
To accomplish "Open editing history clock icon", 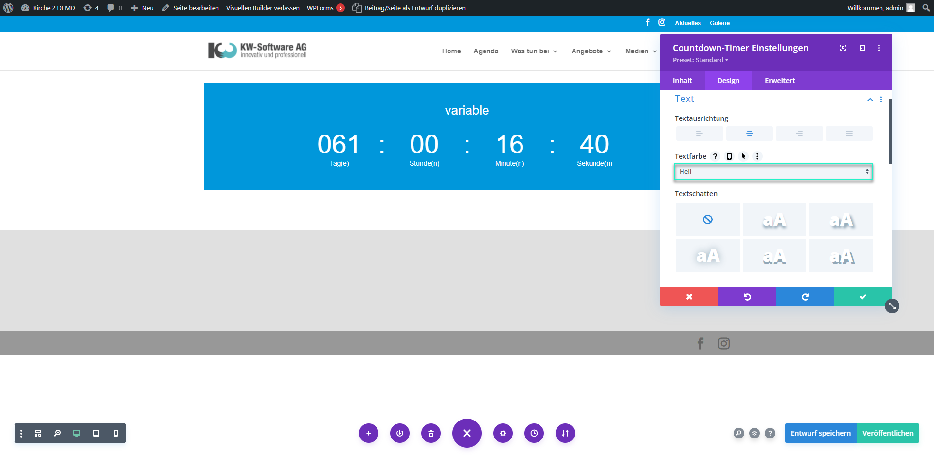I will pos(534,433).
